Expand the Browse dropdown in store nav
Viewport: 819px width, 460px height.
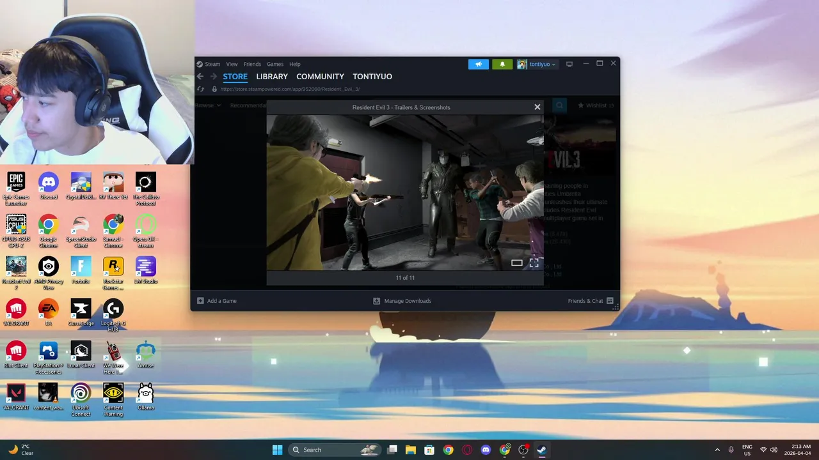pos(208,105)
